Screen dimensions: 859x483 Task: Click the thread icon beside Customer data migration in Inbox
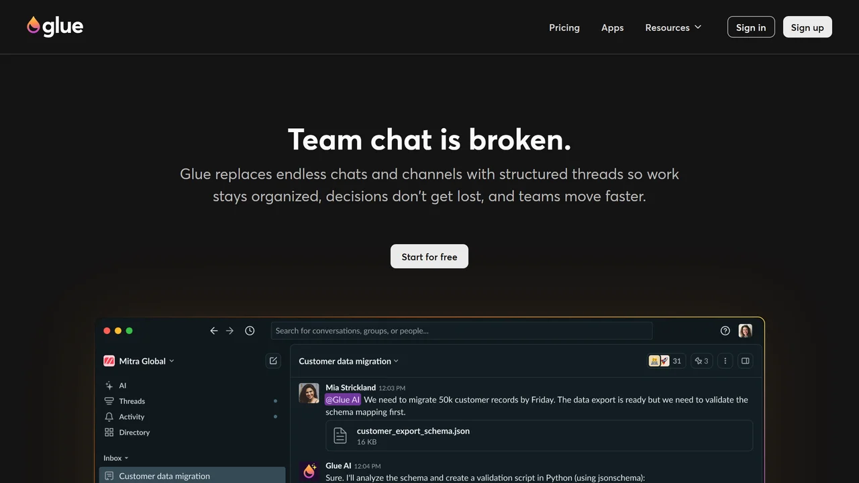coord(109,476)
